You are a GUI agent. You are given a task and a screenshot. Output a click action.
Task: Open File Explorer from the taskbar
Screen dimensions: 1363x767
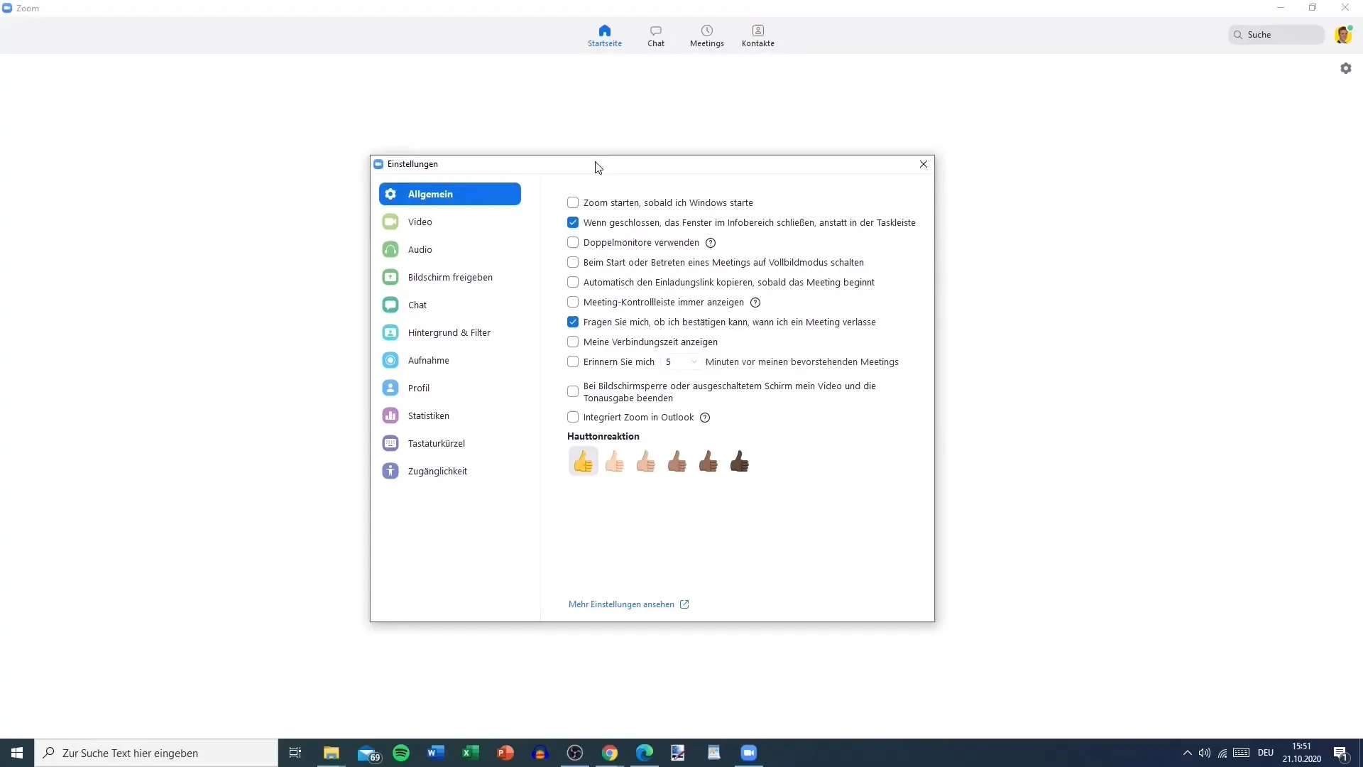tap(331, 753)
